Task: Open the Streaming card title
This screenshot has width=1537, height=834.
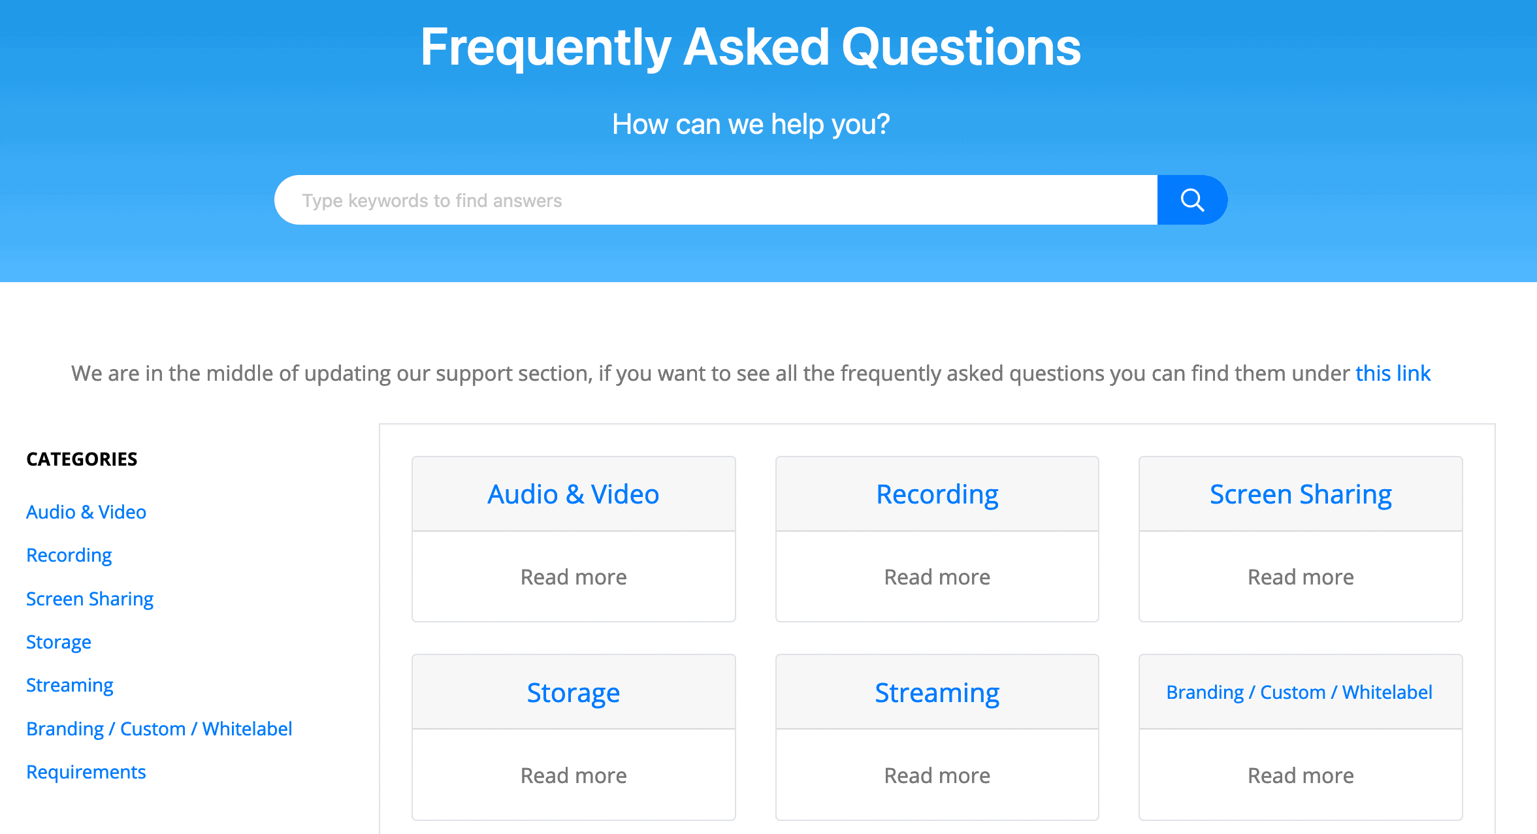Action: point(937,693)
